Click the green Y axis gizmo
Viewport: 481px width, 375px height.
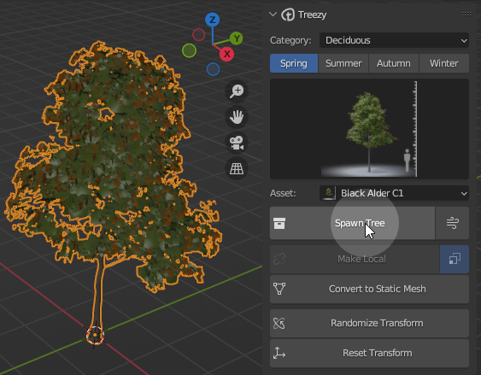pyautogui.click(x=236, y=38)
